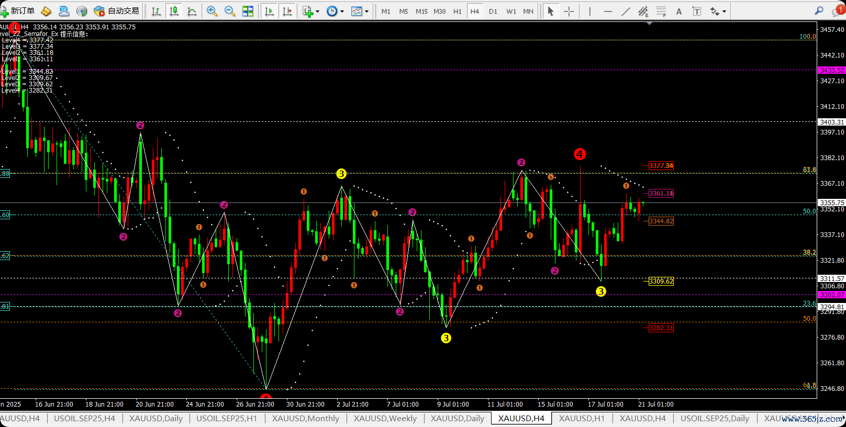
Task: Open the XAUUSD,Monthly chart tab
Action: 305,418
